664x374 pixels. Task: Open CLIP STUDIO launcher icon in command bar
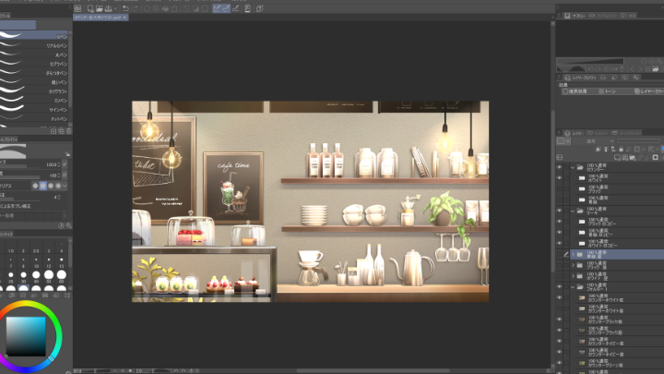(77, 8)
